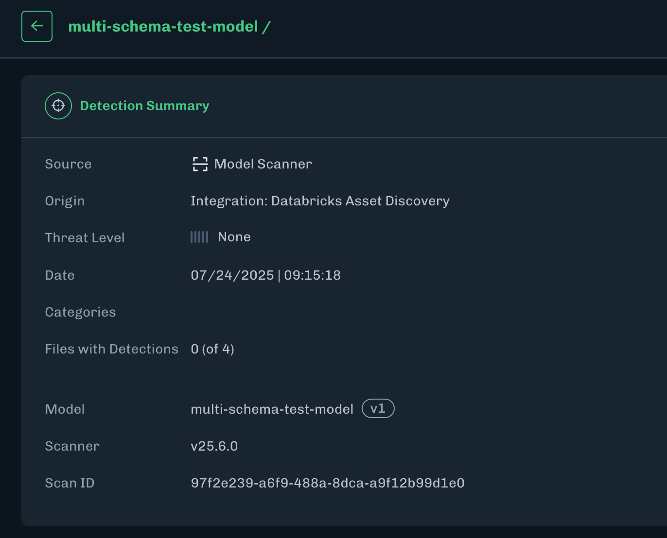This screenshot has width=667, height=538.
Task: Select the Scan ID value text
Action: pyautogui.click(x=327, y=483)
